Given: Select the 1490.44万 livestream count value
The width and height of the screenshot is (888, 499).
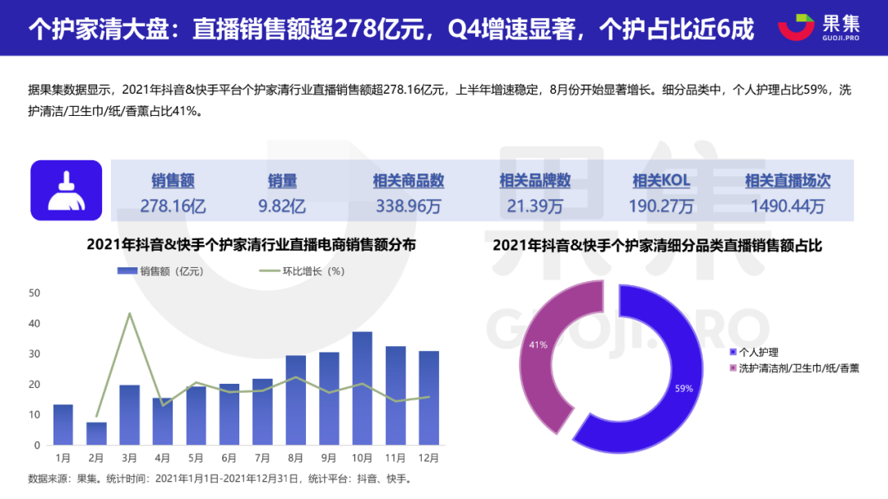Looking at the screenshot, I should [x=787, y=206].
